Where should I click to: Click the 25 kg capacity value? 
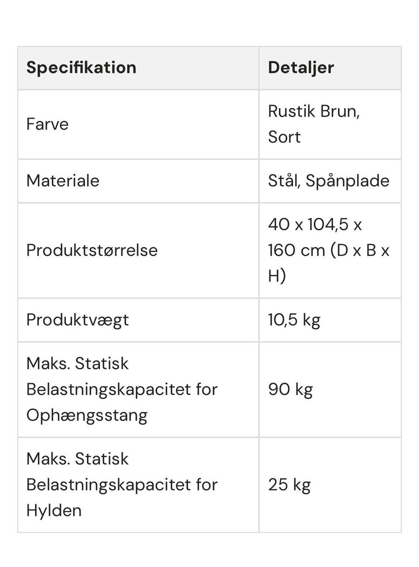click(289, 484)
